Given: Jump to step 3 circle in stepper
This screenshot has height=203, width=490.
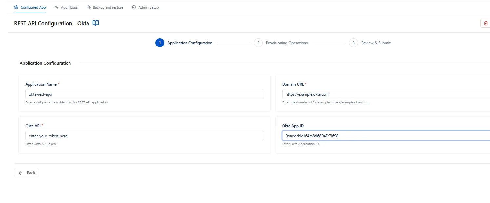Looking at the screenshot, I should [353, 43].
